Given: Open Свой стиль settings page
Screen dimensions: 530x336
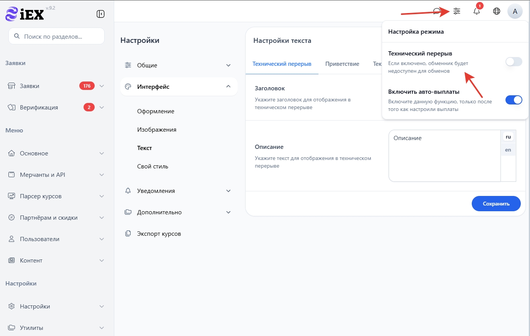Looking at the screenshot, I should [x=153, y=166].
